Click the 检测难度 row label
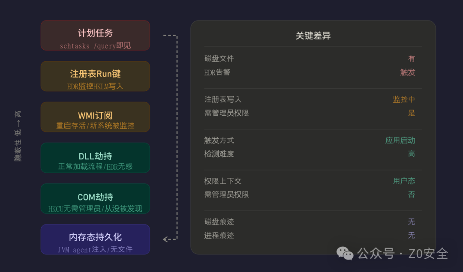The height and width of the screenshot is (272, 463). pyautogui.click(x=219, y=154)
